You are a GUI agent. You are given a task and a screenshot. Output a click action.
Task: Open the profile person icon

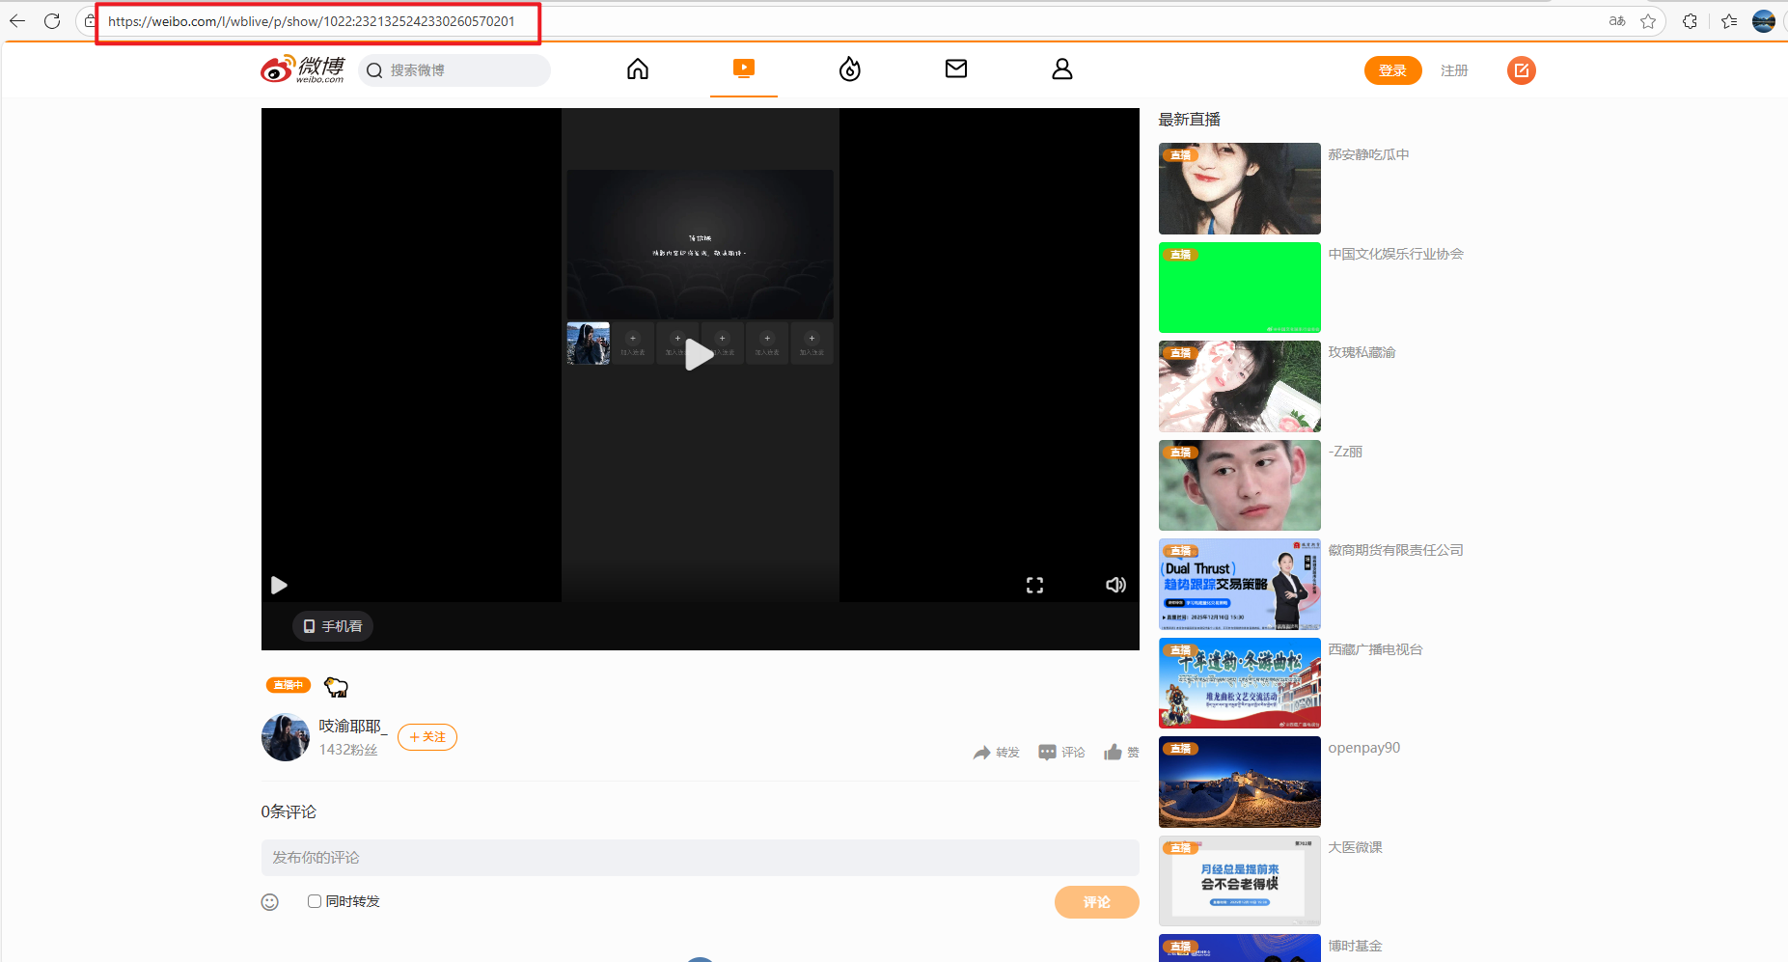click(1061, 69)
